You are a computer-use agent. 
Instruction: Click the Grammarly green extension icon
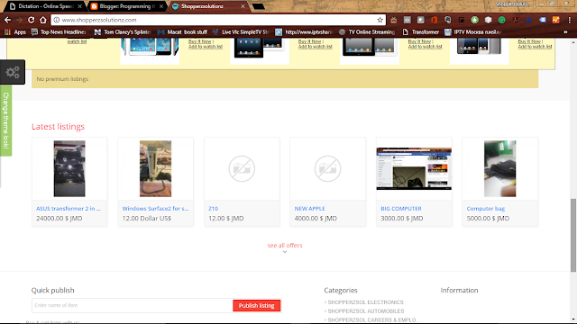(502, 20)
